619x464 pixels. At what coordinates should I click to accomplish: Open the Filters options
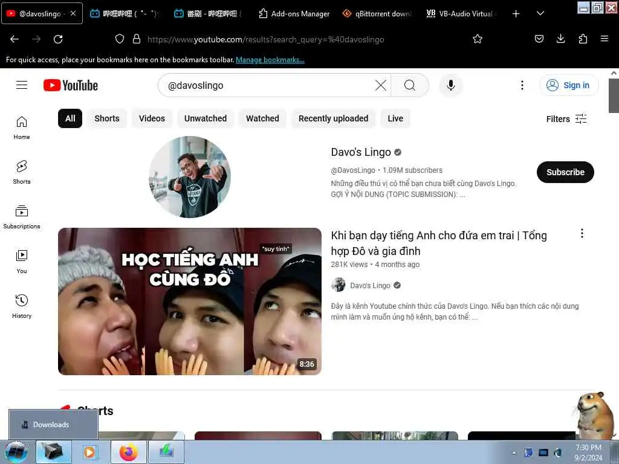pos(566,119)
